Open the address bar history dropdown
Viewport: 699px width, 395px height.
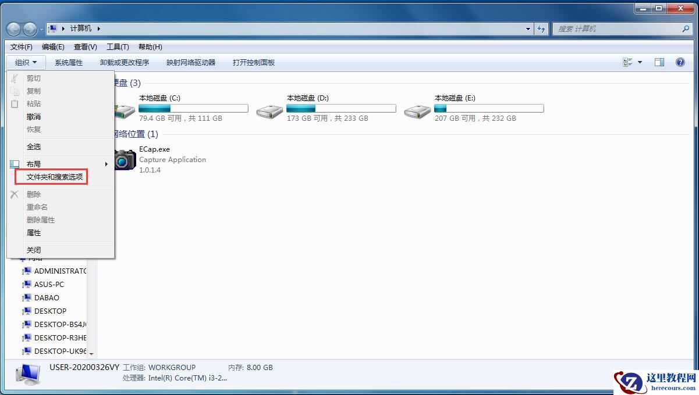point(527,28)
